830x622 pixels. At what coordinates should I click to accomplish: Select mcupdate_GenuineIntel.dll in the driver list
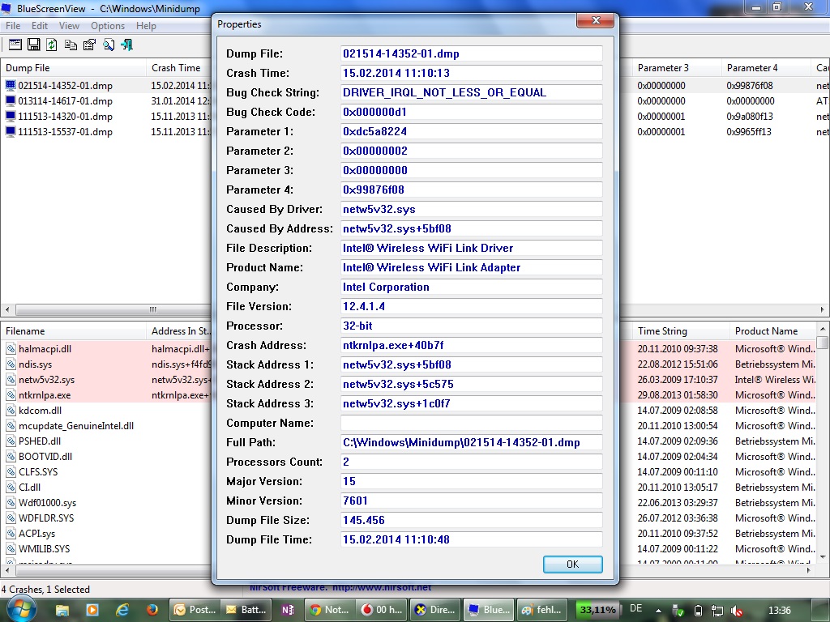click(75, 425)
